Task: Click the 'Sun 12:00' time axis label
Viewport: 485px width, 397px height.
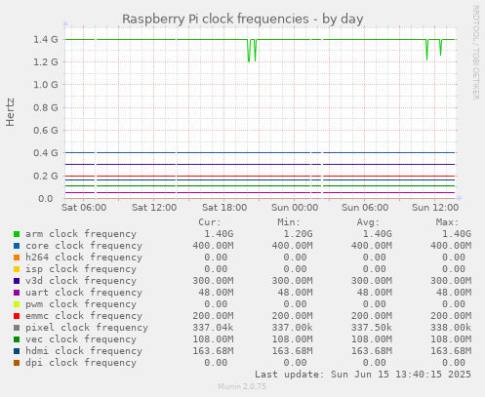Action: 435,208
